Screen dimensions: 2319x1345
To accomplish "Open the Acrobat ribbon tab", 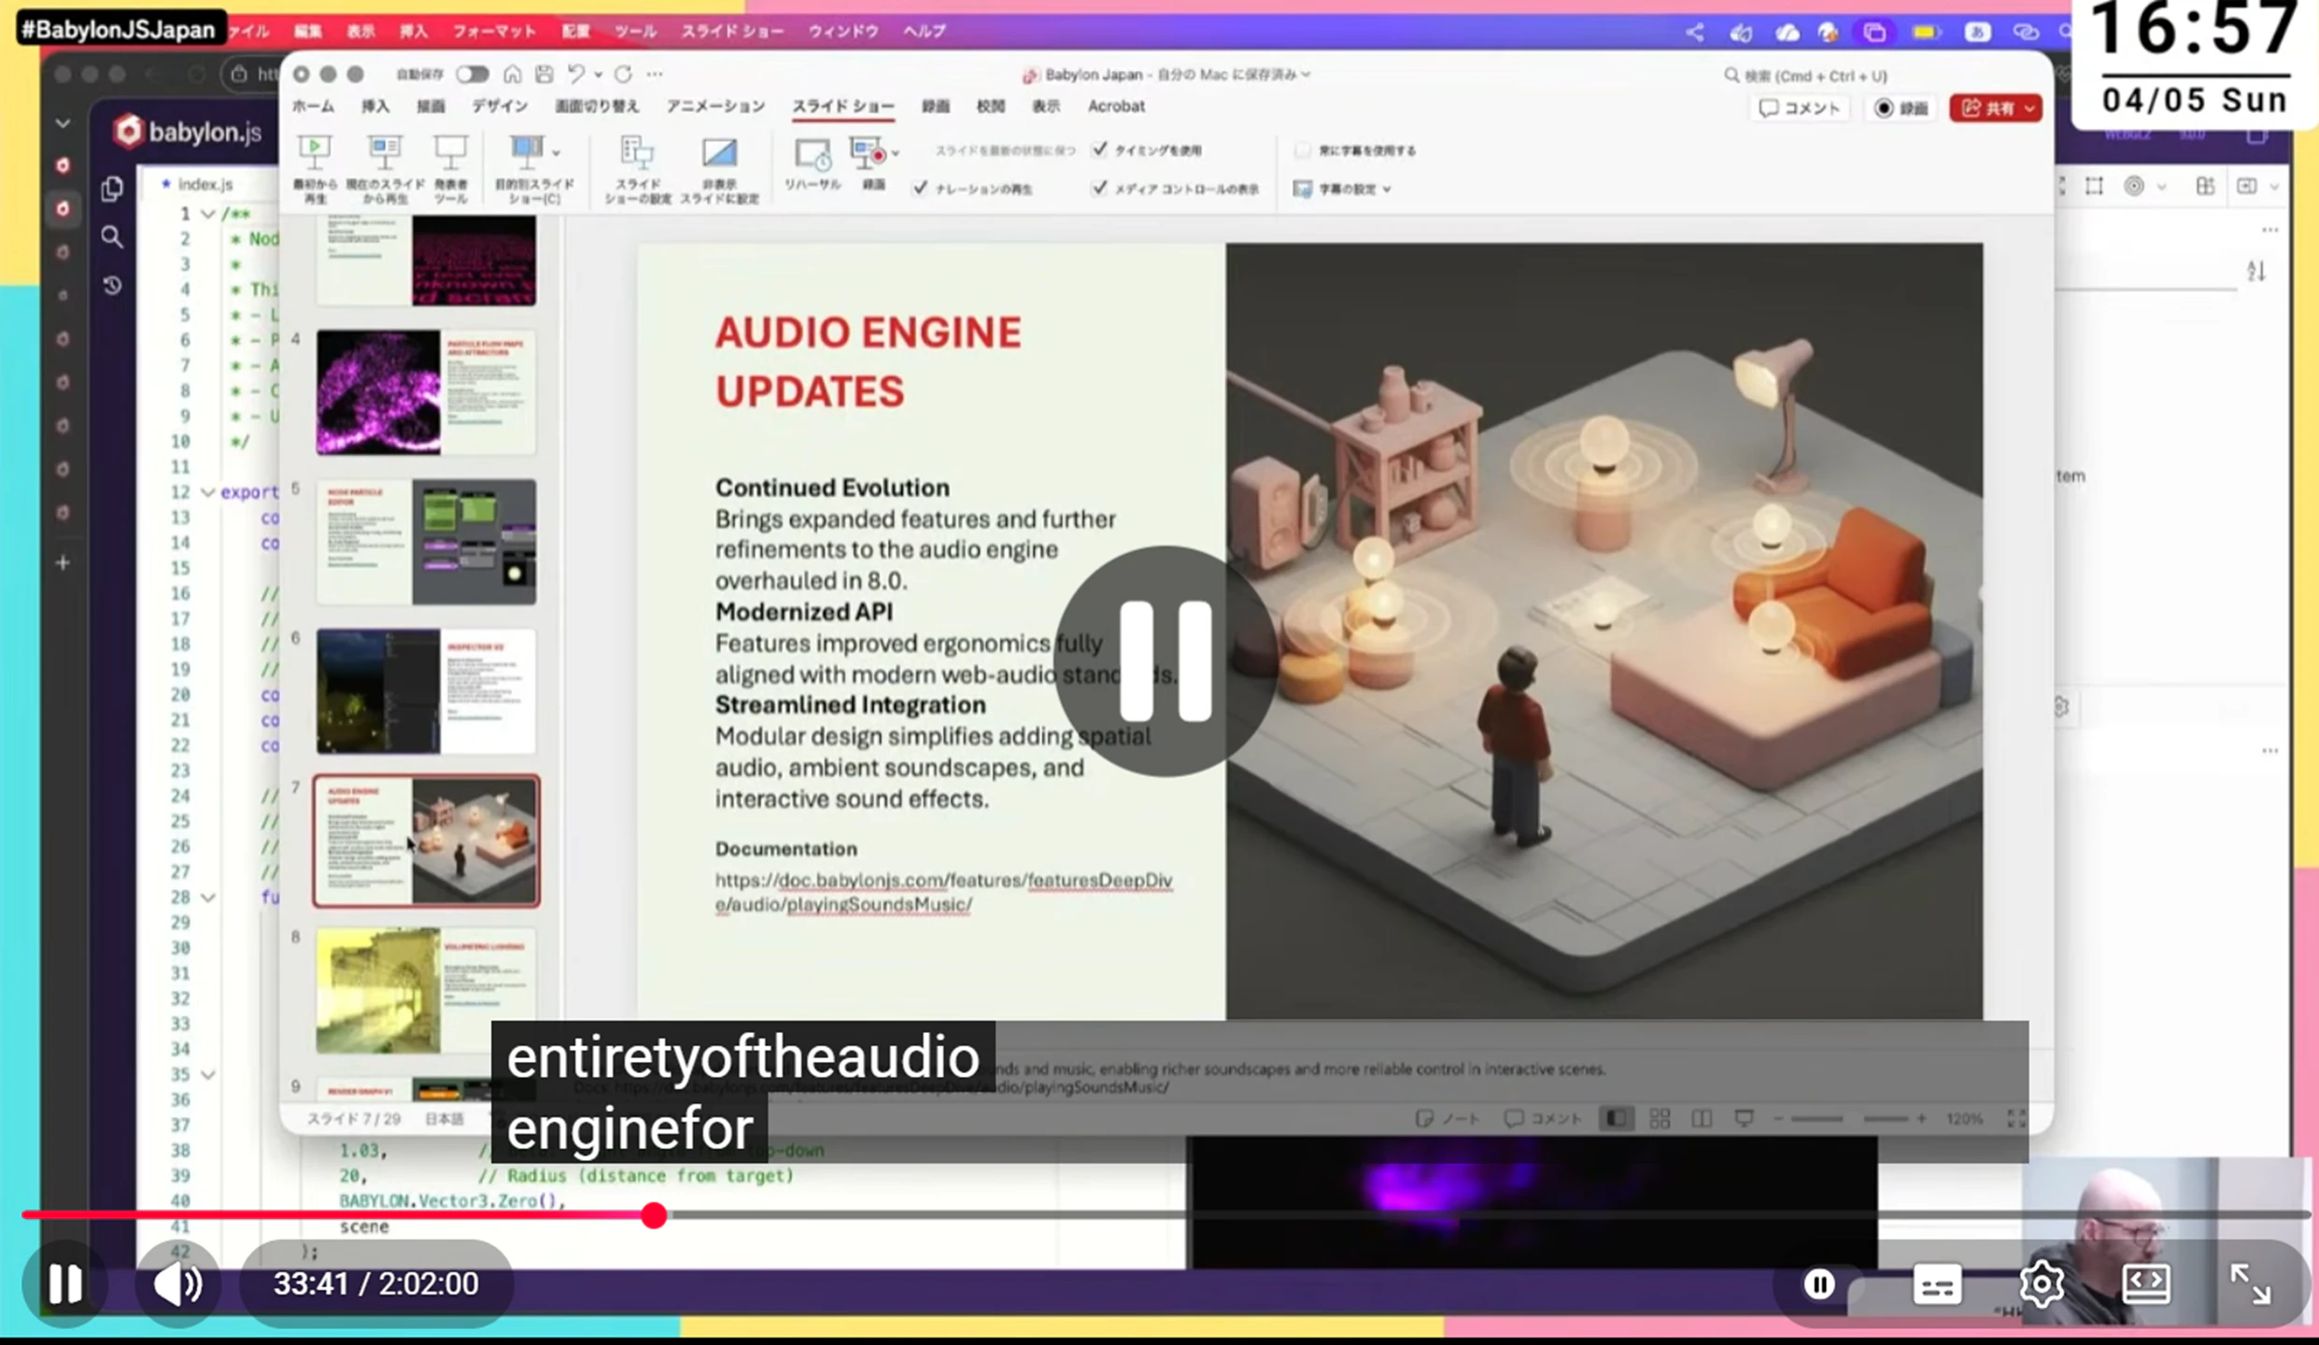I will point(1115,106).
